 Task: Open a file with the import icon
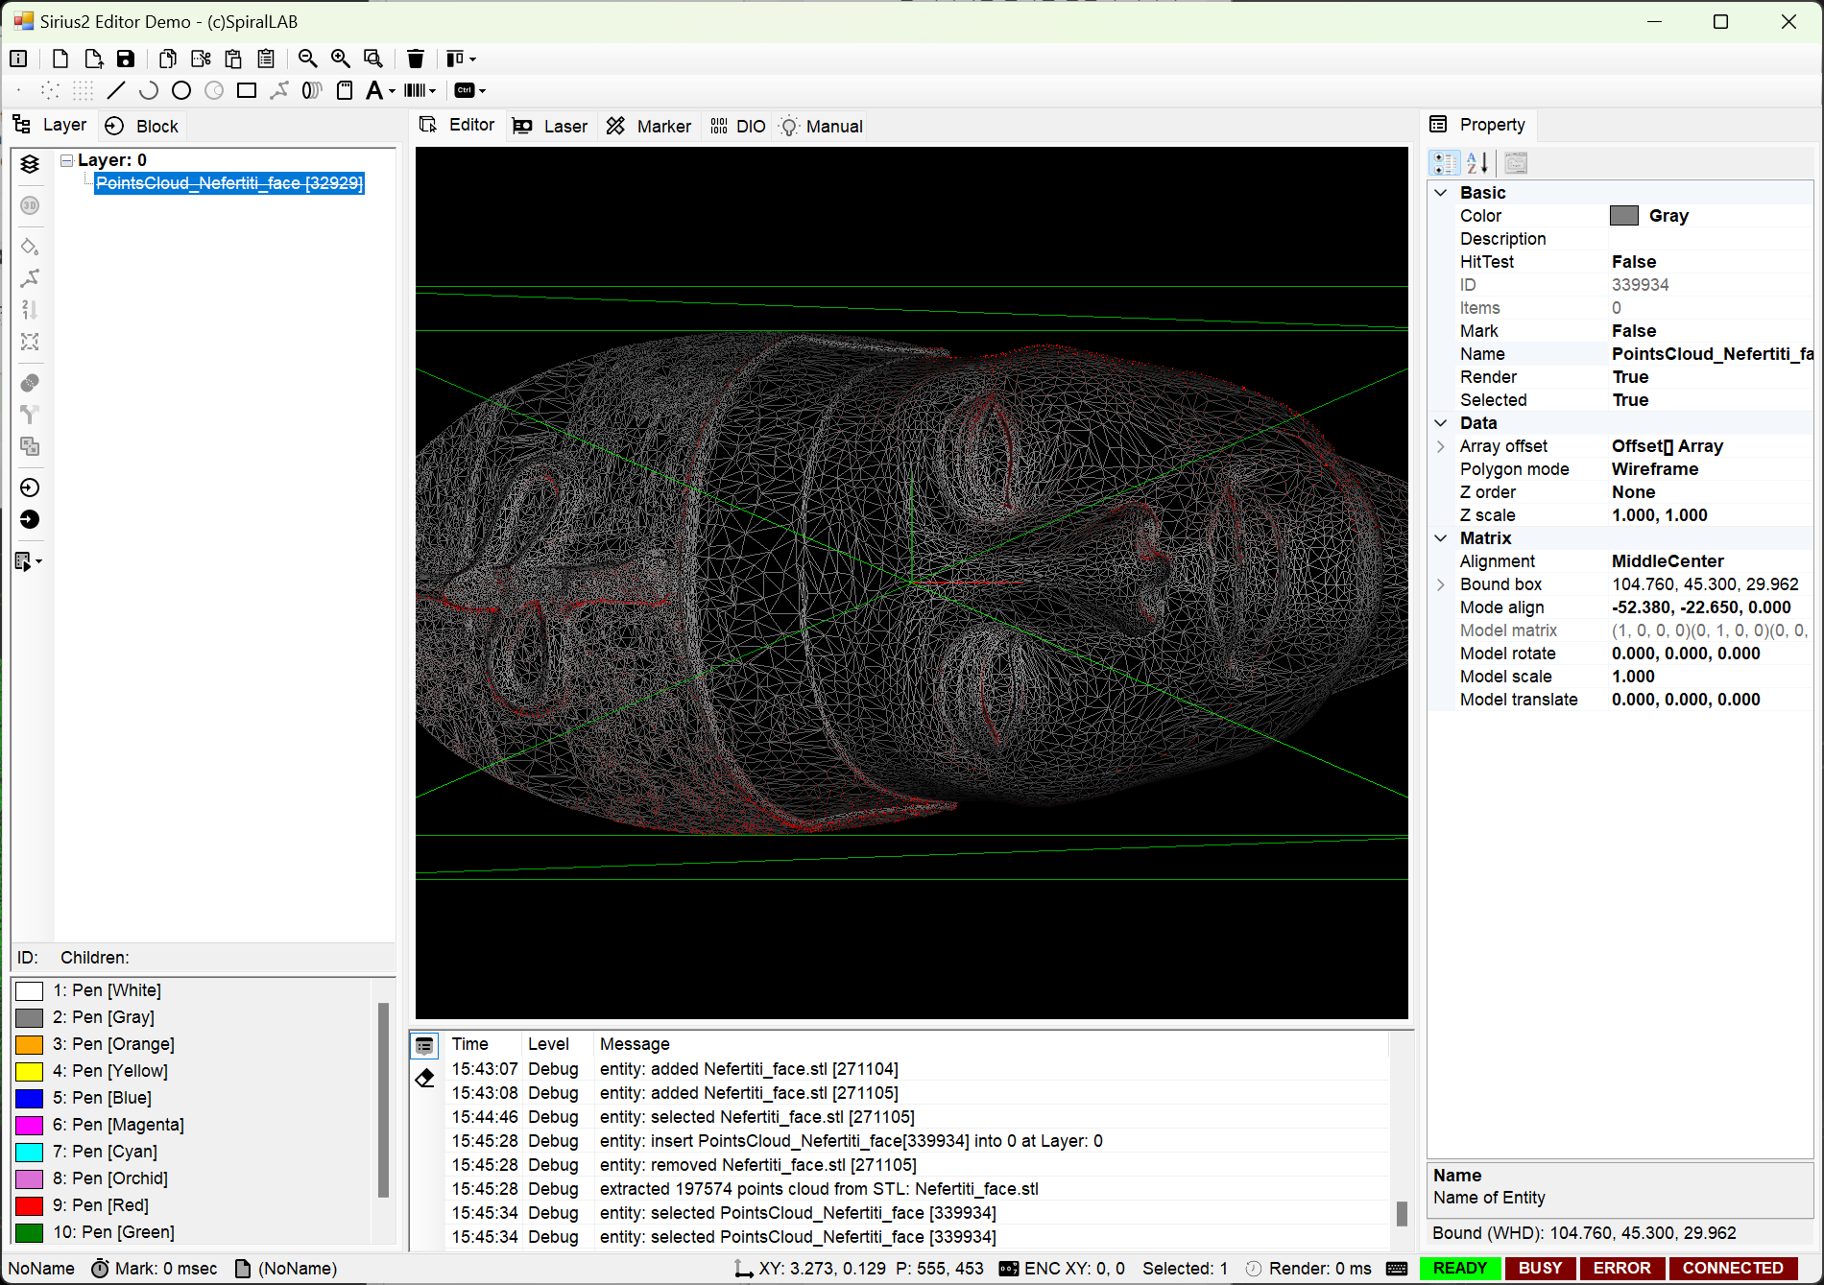click(93, 59)
